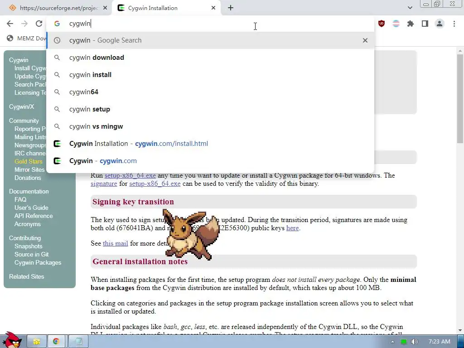Open the file explorer taskbar icon
The width and height of the screenshot is (464, 348).
tap(37, 342)
